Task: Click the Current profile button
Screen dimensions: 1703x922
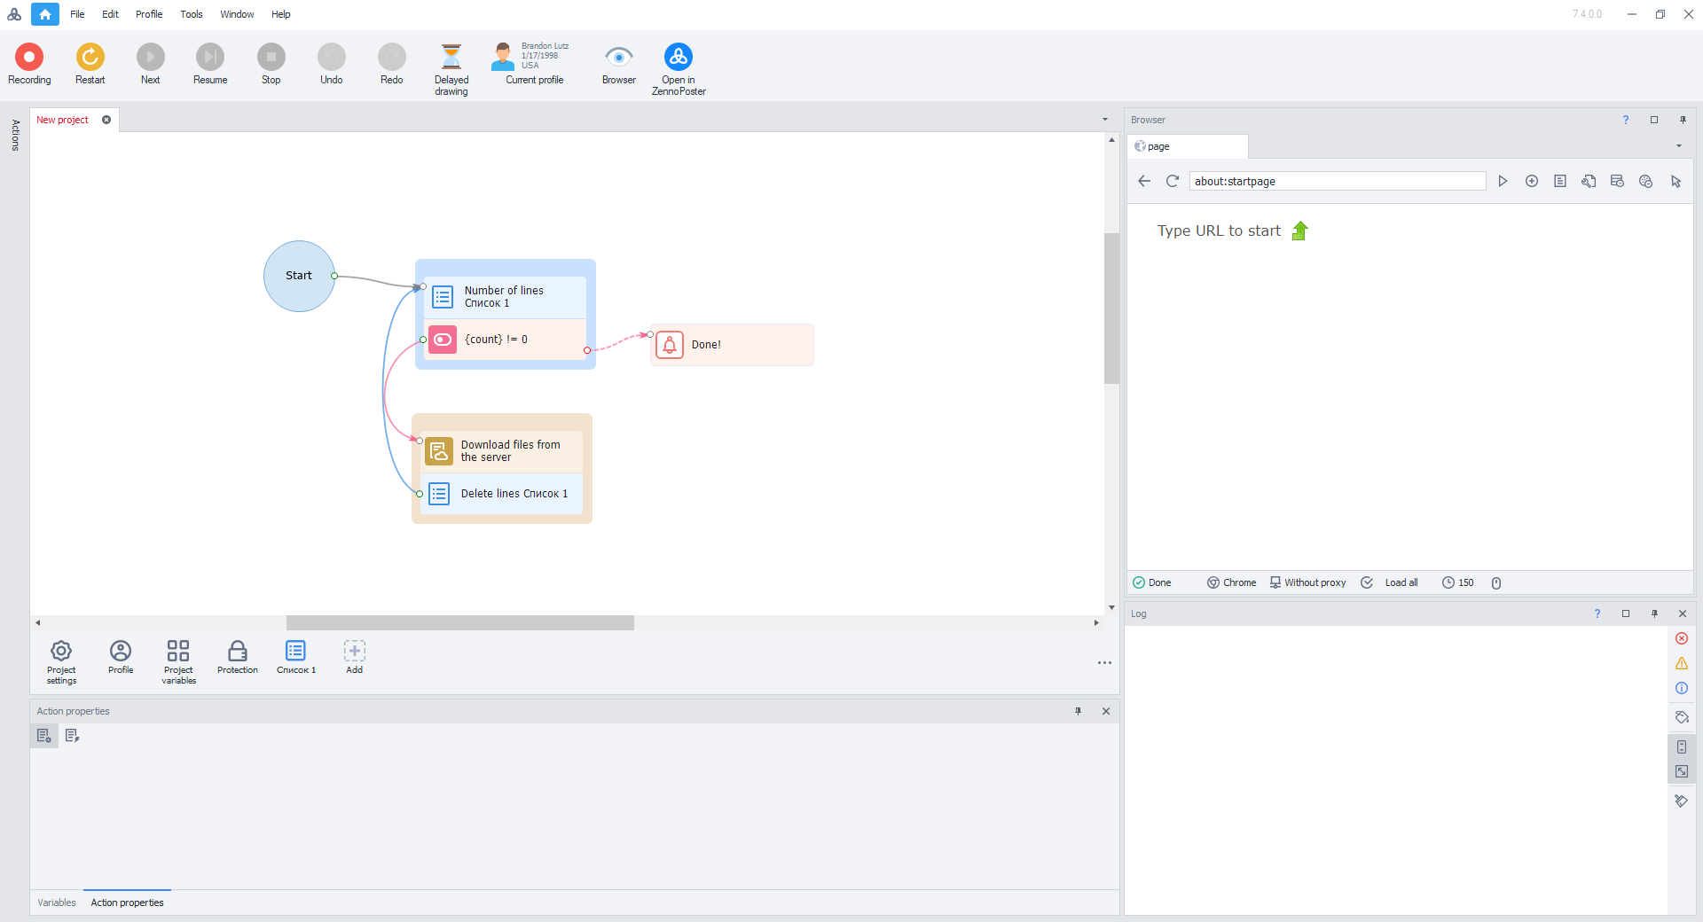Action: point(534,64)
